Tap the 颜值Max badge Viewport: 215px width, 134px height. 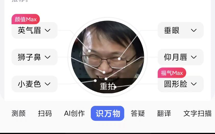[x=26, y=19]
